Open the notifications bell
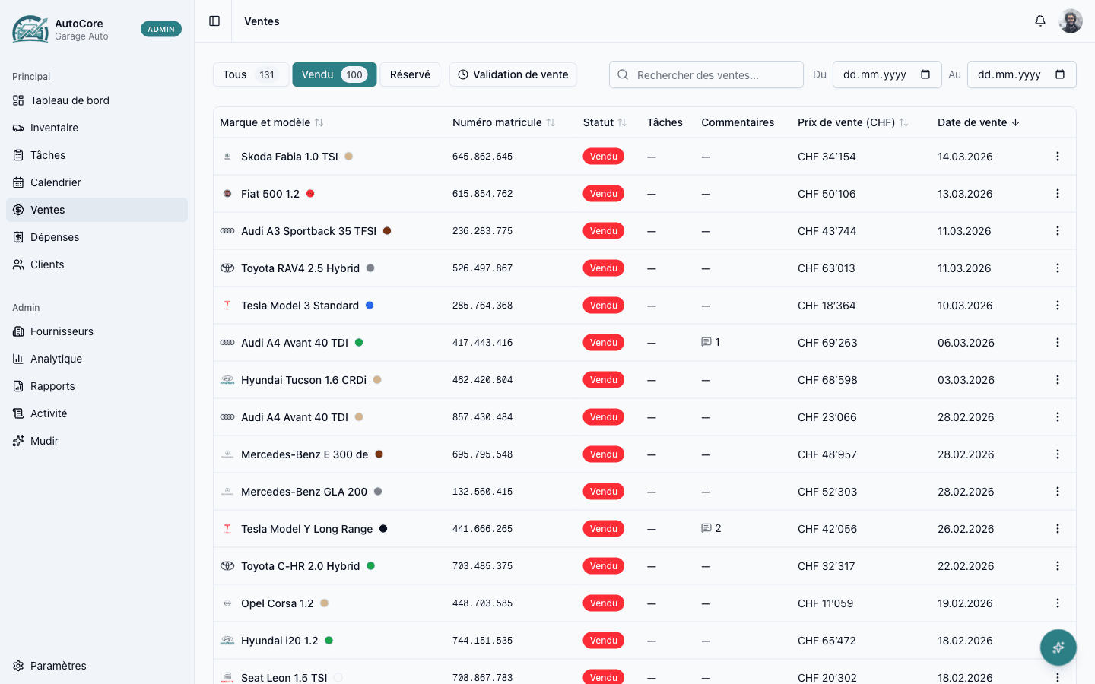The width and height of the screenshot is (1095, 684). pos(1039,21)
